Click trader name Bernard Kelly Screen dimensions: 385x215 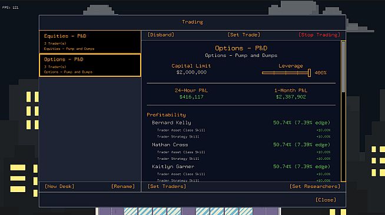click(171, 122)
